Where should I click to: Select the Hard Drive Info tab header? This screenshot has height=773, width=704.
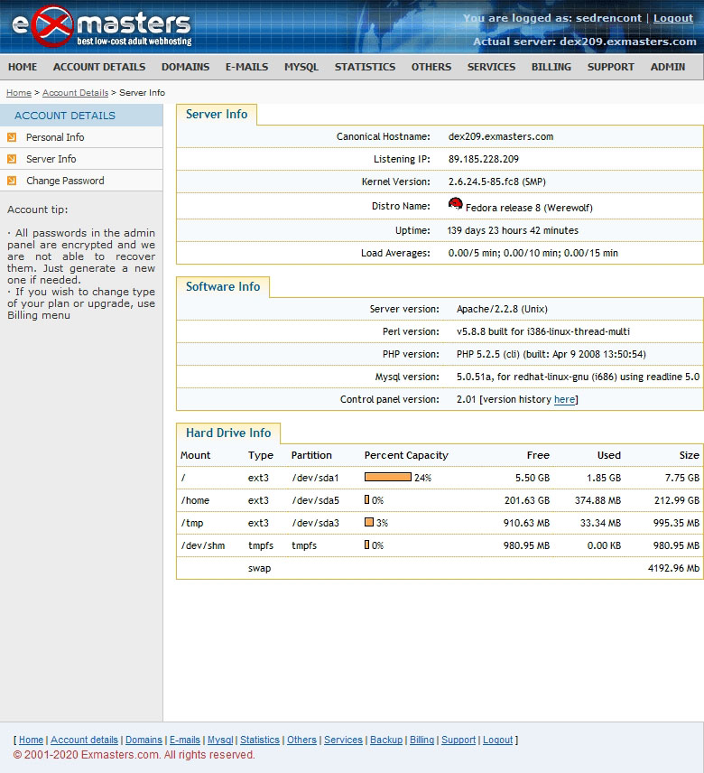tap(228, 433)
